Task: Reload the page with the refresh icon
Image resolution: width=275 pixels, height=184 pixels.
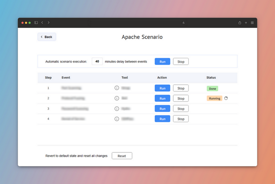Action: click(x=184, y=23)
